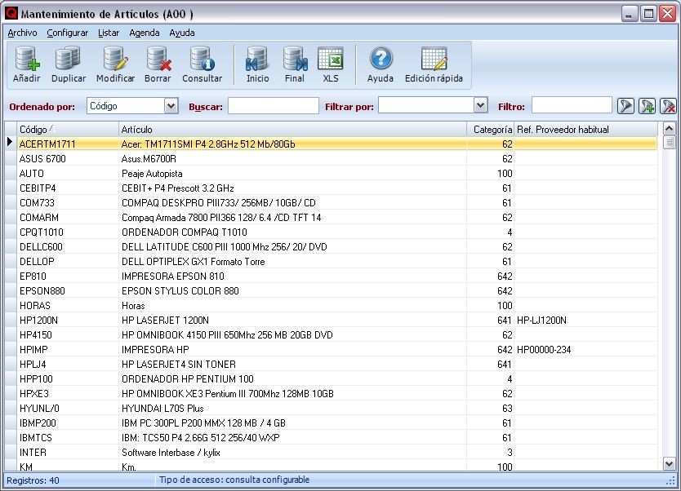Click the HP-LJ1200N provider reference
Screen dimensions: 681x491
tap(541, 320)
